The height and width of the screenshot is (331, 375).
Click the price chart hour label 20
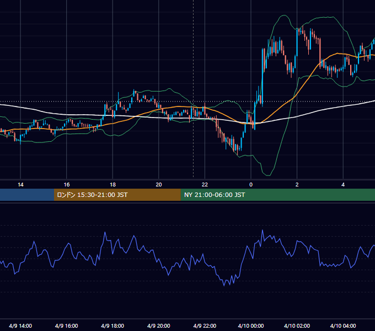click(159, 185)
